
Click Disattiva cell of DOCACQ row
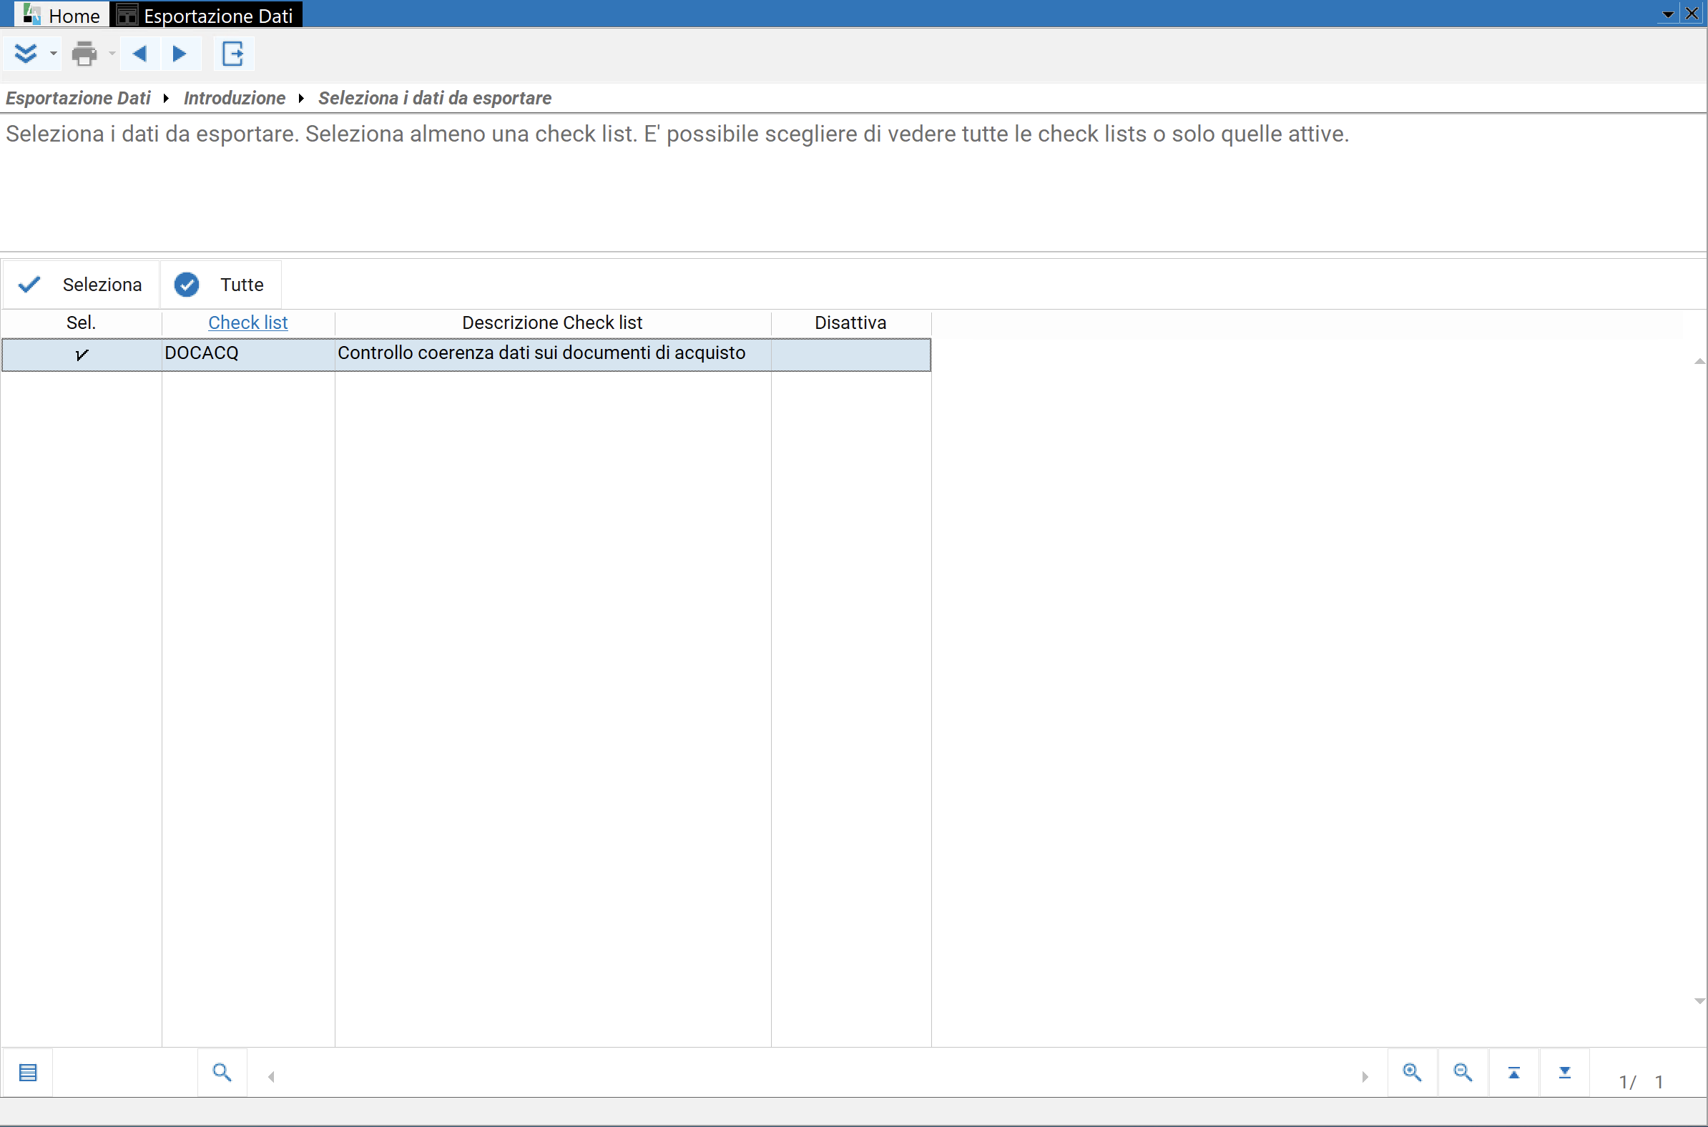pos(850,355)
